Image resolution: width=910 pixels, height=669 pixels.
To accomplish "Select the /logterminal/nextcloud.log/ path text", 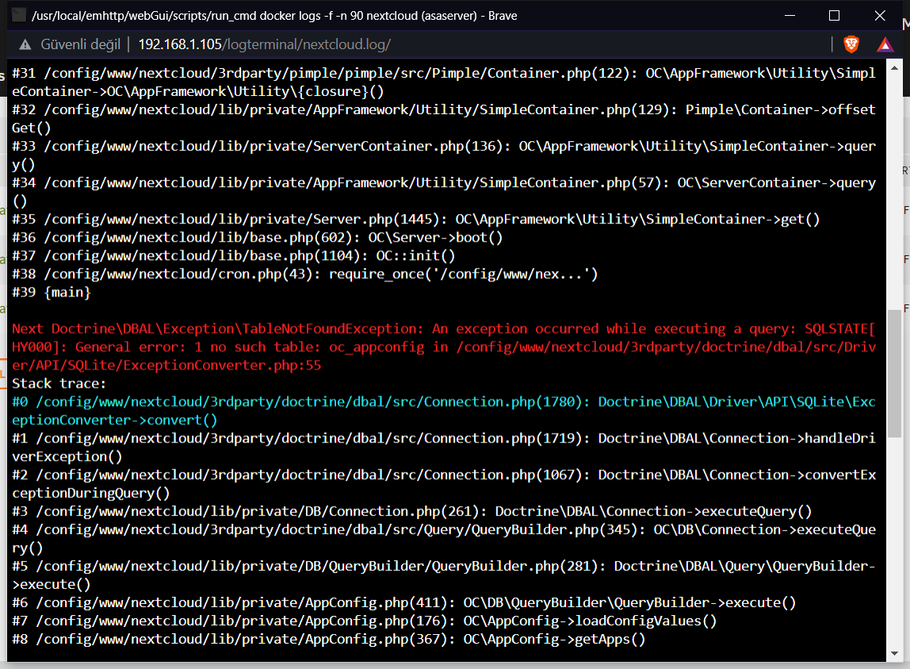I will click(x=306, y=45).
